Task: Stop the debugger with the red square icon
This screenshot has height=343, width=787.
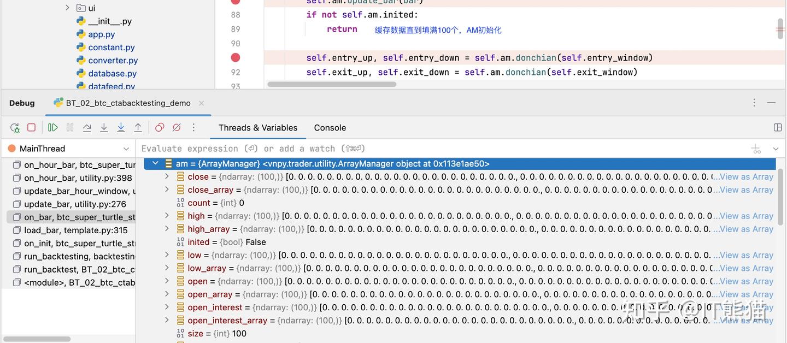Action: click(x=31, y=127)
